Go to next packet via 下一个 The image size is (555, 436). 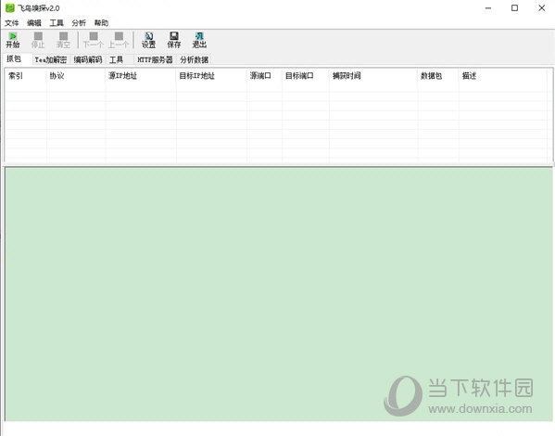(93, 40)
